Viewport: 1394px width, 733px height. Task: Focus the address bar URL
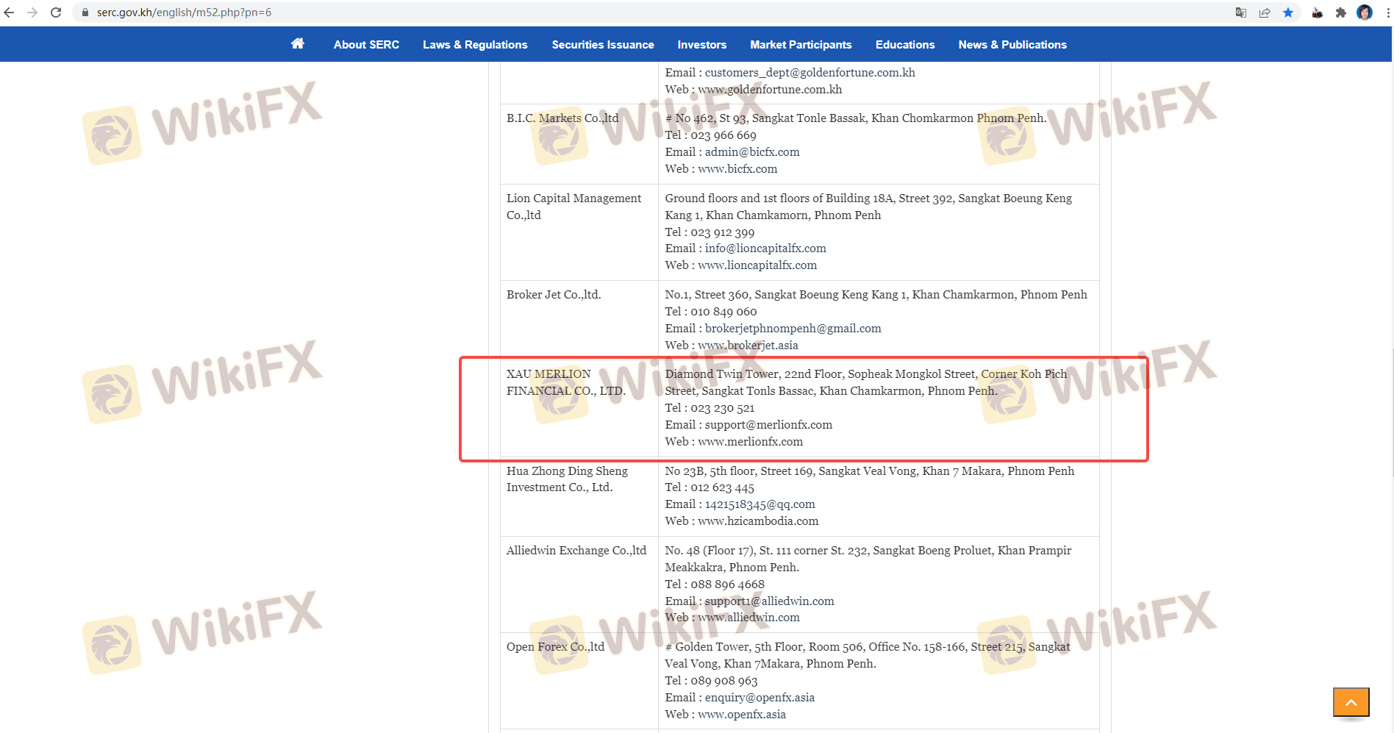pos(184,12)
